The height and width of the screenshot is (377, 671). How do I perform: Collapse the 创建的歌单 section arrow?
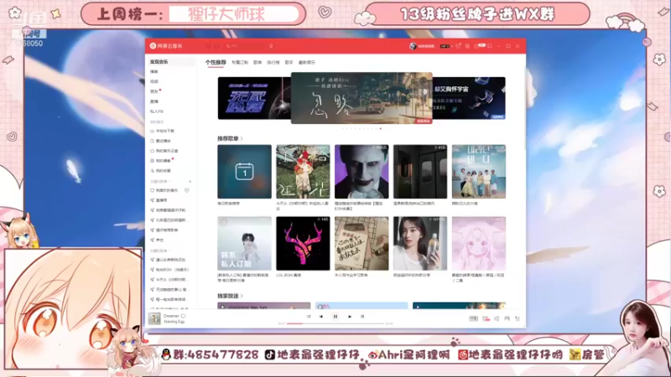(x=170, y=182)
